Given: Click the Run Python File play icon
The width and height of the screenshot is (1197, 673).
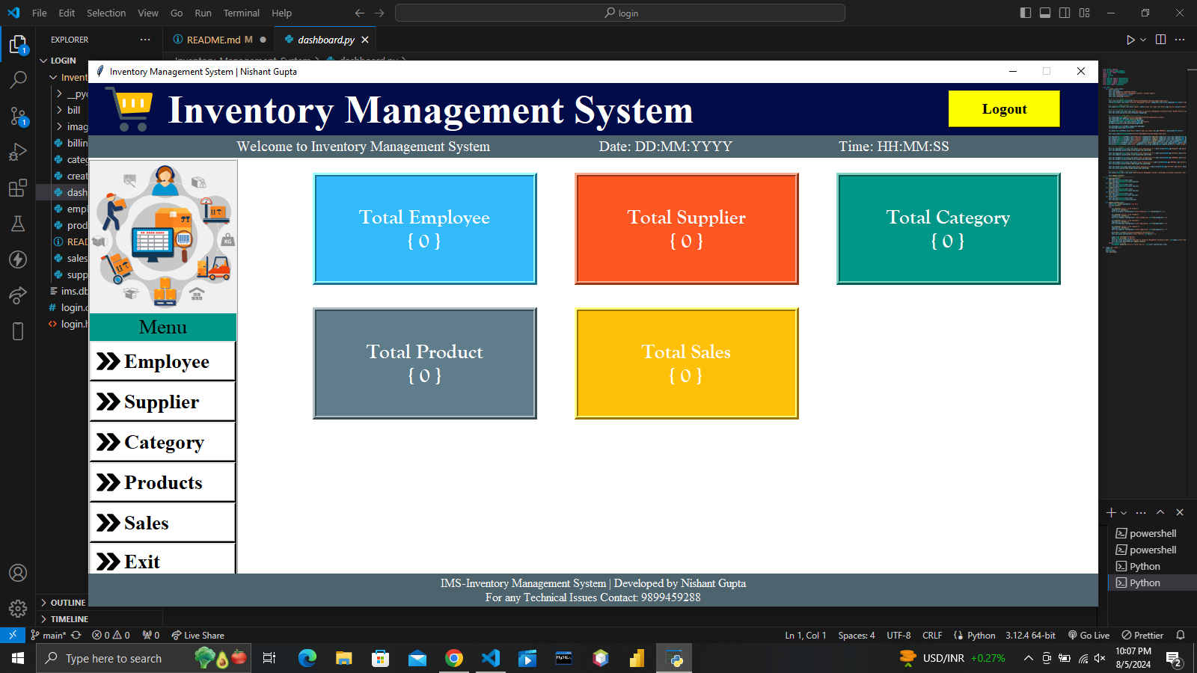Looking at the screenshot, I should (x=1130, y=40).
